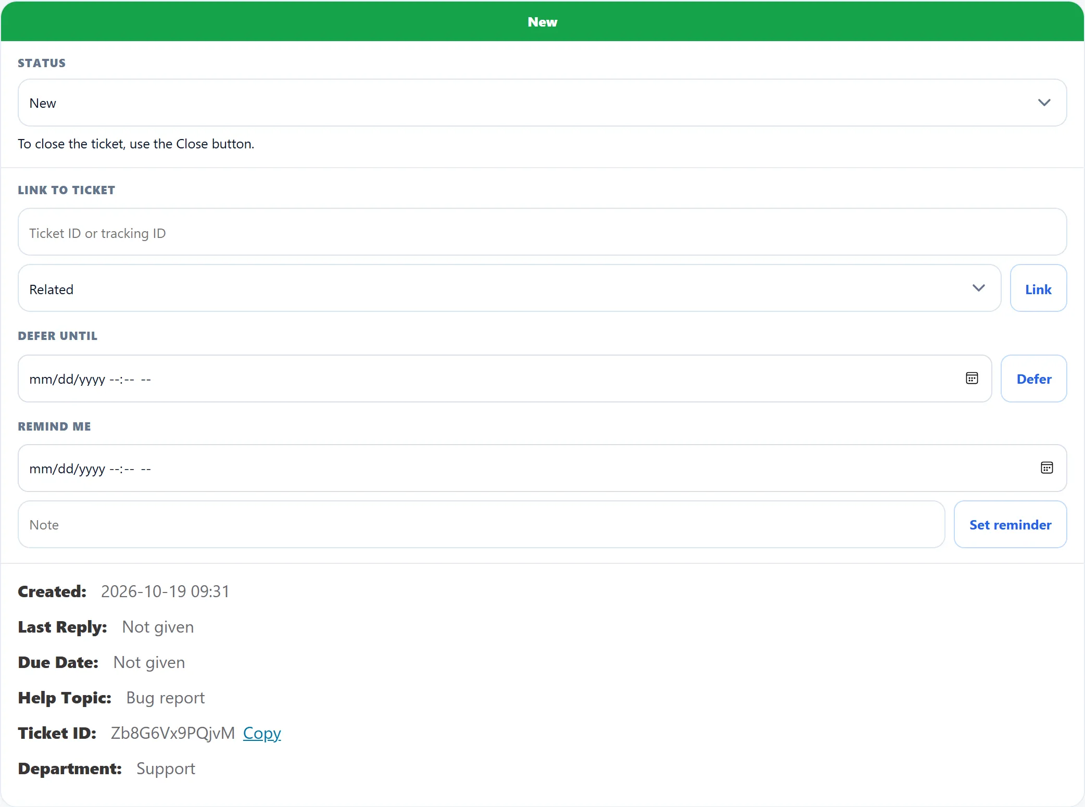Click the created date 2026-10-19 09:31
The width and height of the screenshot is (1085, 807).
click(165, 591)
